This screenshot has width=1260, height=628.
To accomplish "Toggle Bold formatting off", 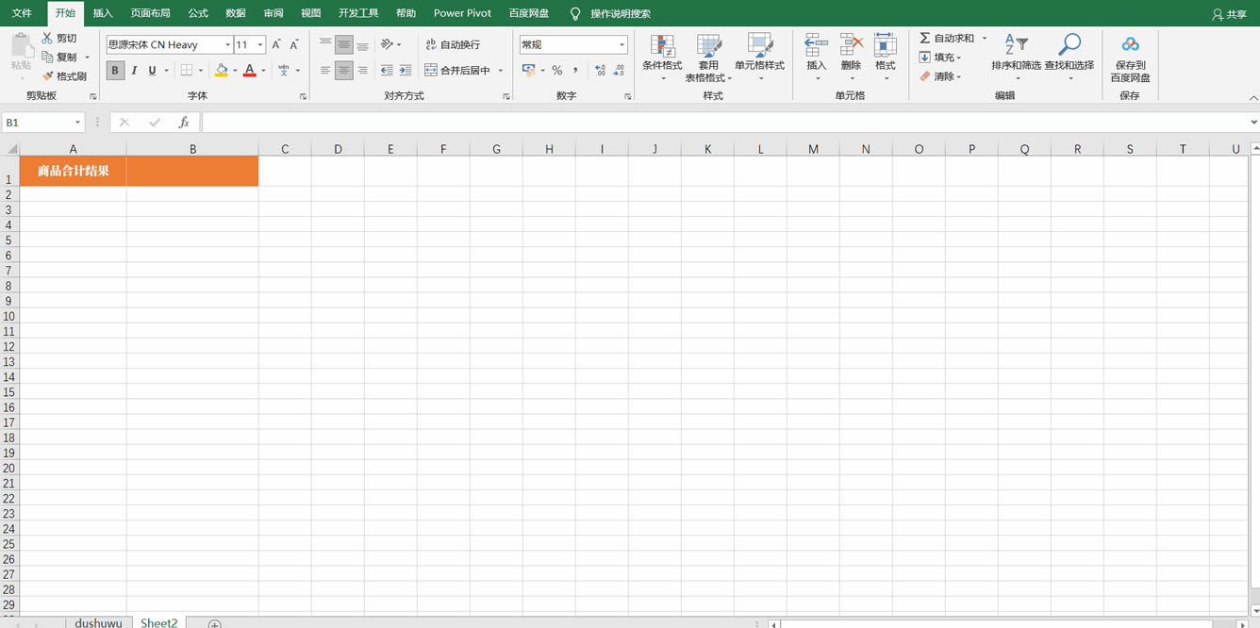I will point(115,71).
